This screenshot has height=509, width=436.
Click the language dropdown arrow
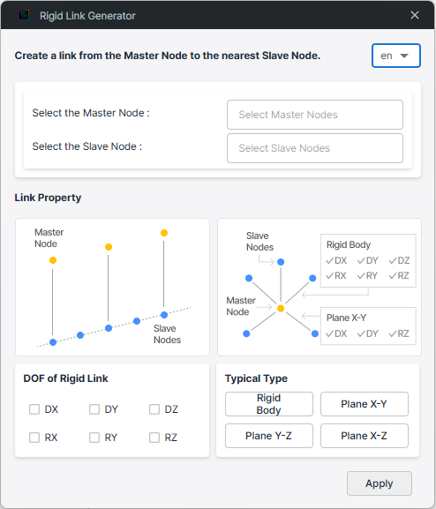point(404,56)
